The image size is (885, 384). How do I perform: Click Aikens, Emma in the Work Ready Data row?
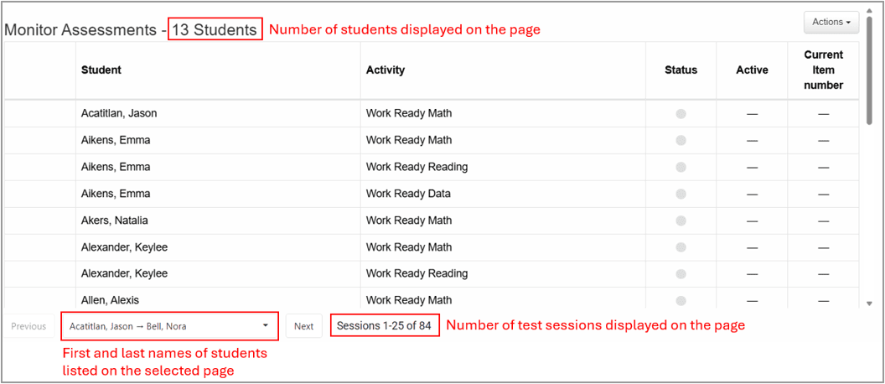click(x=116, y=194)
